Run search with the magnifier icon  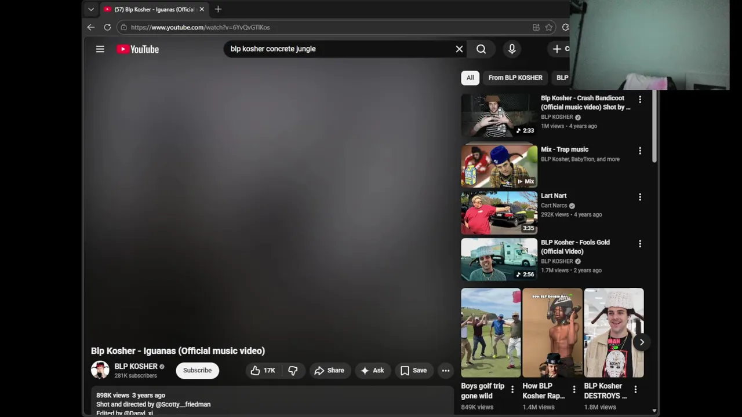tap(481, 49)
